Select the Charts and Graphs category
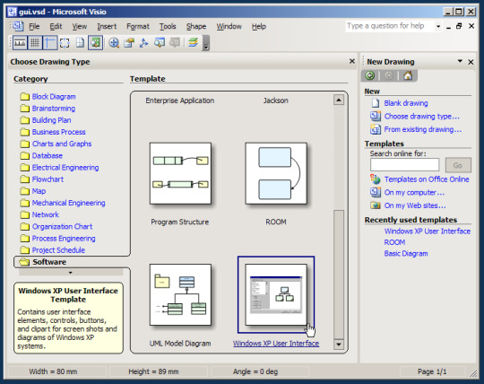 point(56,144)
